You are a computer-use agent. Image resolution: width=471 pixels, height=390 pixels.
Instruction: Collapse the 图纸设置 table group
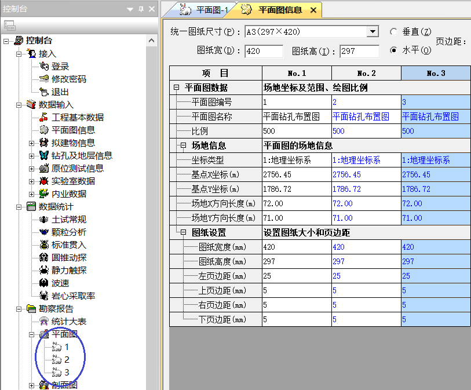[183, 232]
